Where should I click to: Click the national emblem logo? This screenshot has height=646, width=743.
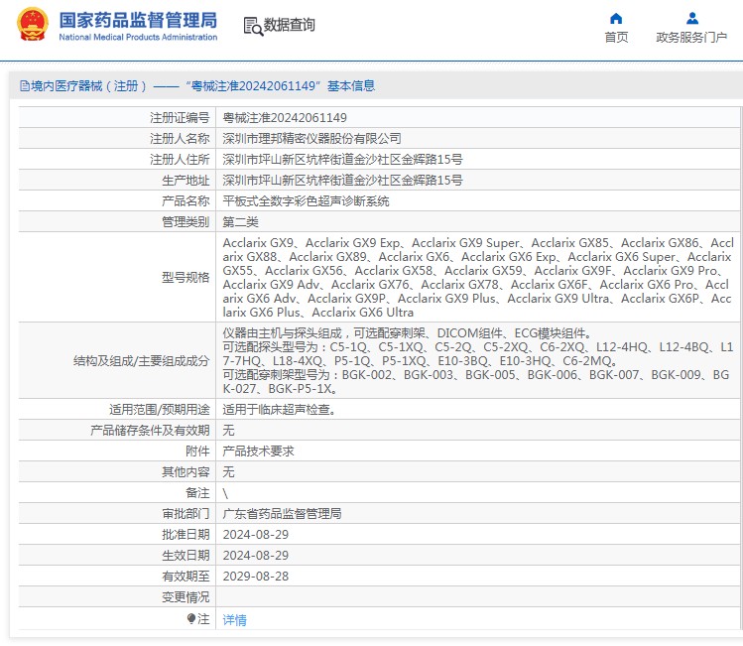pos(31,25)
